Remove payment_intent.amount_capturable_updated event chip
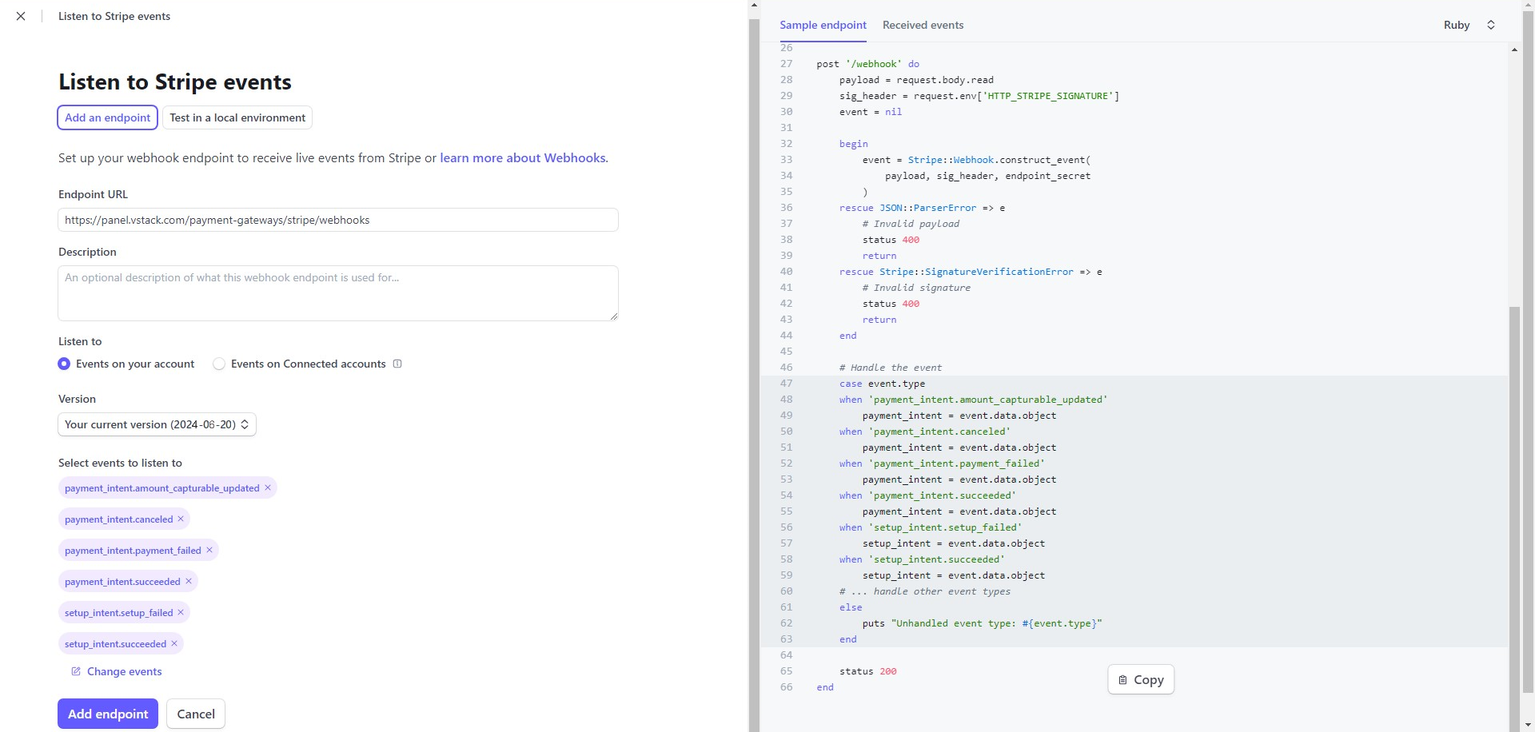The width and height of the screenshot is (1535, 732). tap(268, 487)
